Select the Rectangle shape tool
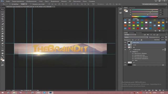The width and height of the screenshot is (168, 94). pos(2,51)
